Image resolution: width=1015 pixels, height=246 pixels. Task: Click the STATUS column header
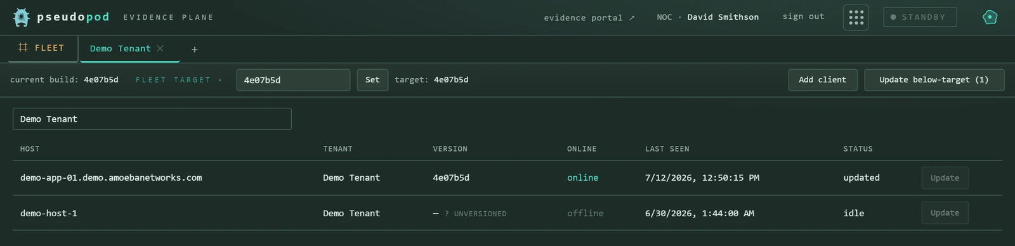[858, 149]
